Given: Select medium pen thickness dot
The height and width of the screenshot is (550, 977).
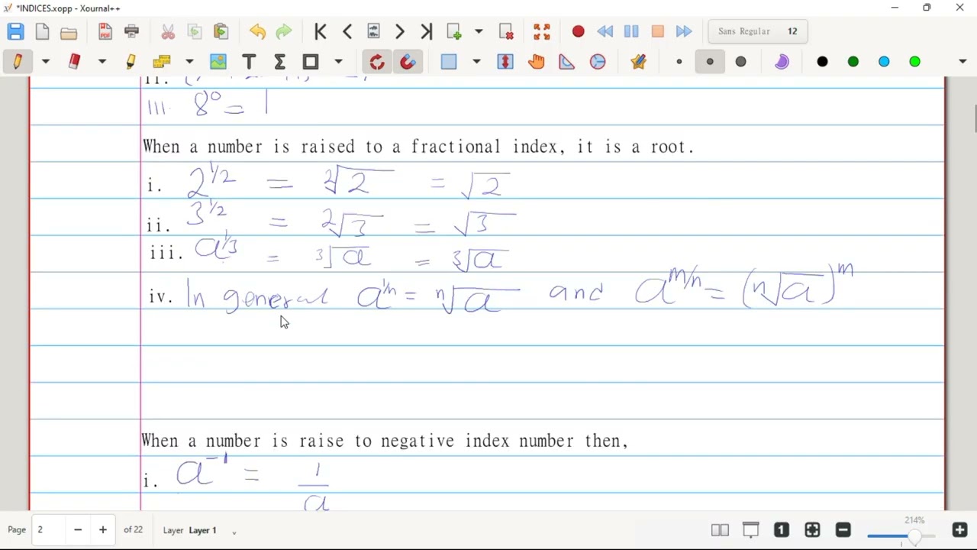Looking at the screenshot, I should coord(710,62).
